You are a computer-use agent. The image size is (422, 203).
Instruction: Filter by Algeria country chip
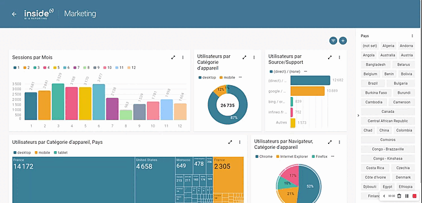click(389, 46)
